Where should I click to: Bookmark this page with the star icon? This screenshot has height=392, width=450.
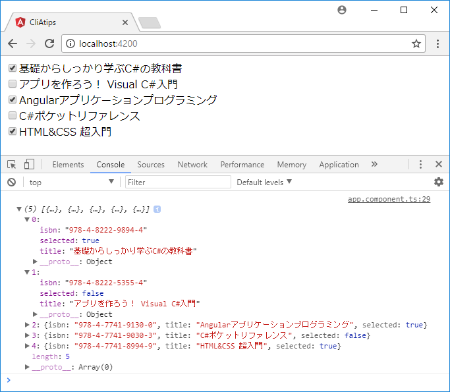(x=416, y=43)
